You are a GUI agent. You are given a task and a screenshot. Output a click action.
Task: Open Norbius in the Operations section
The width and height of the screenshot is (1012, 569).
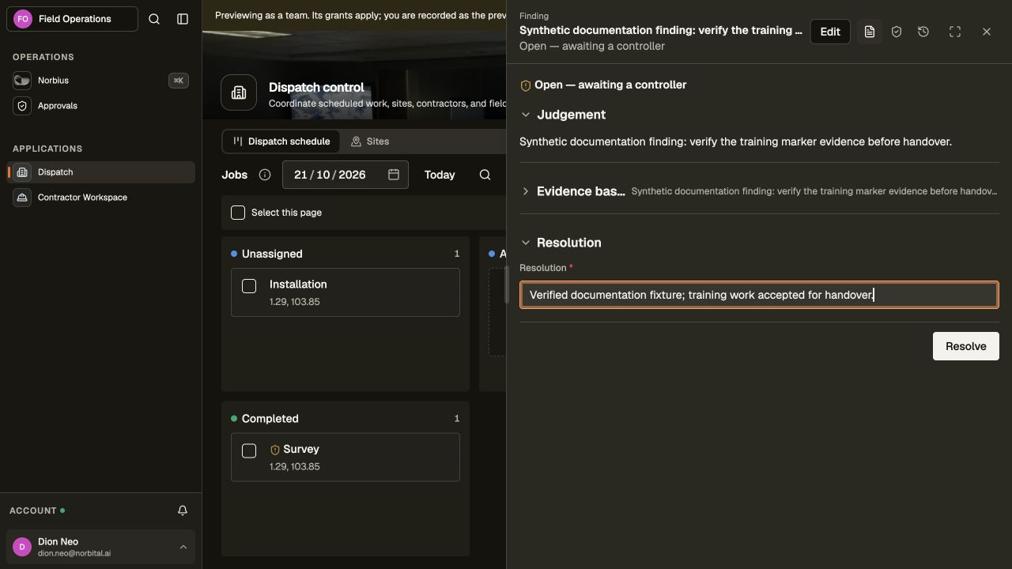point(100,81)
